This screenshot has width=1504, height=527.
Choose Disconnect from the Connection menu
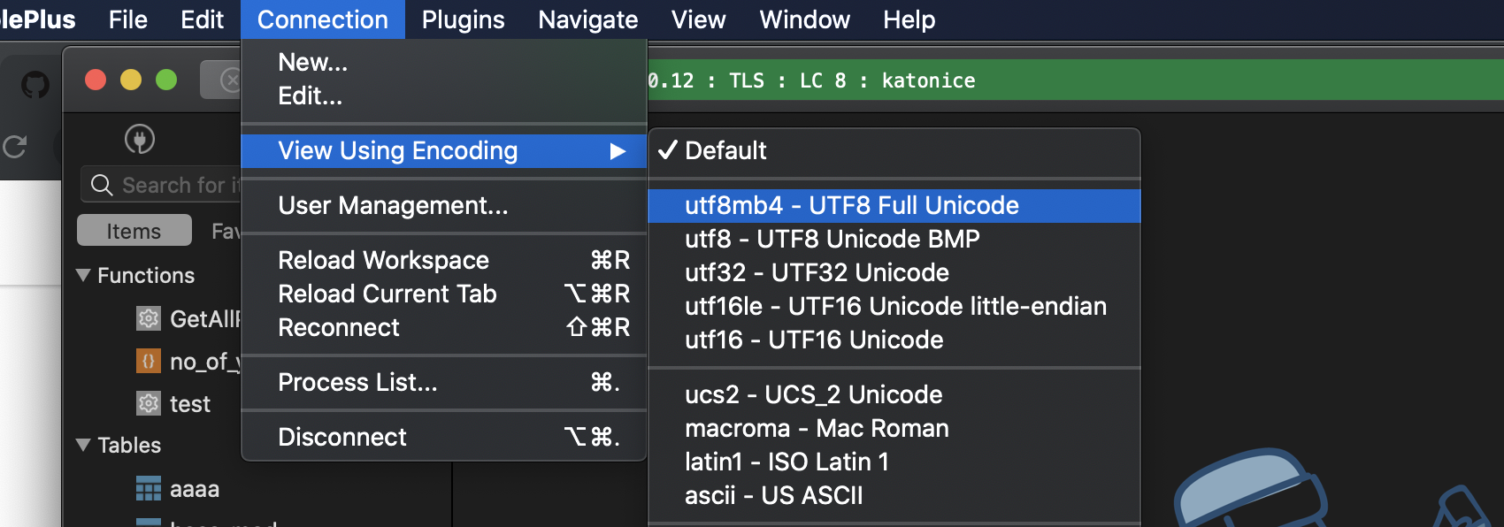pos(342,436)
